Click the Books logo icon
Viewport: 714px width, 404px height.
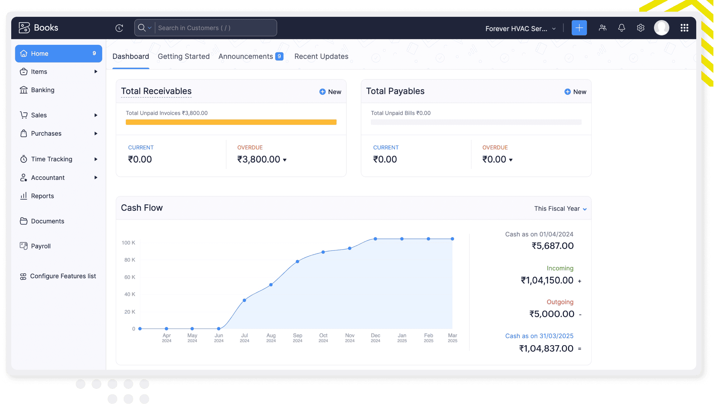pyautogui.click(x=24, y=28)
